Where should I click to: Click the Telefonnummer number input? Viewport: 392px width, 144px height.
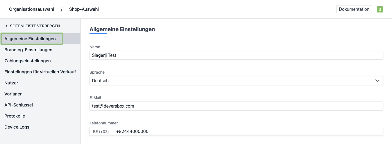[x=248, y=131]
